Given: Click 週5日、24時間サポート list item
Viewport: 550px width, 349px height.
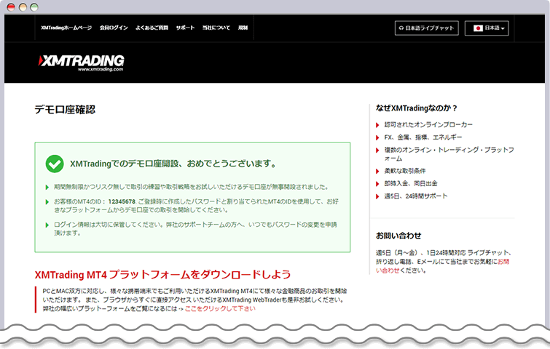Looking at the screenshot, I should pos(416,196).
